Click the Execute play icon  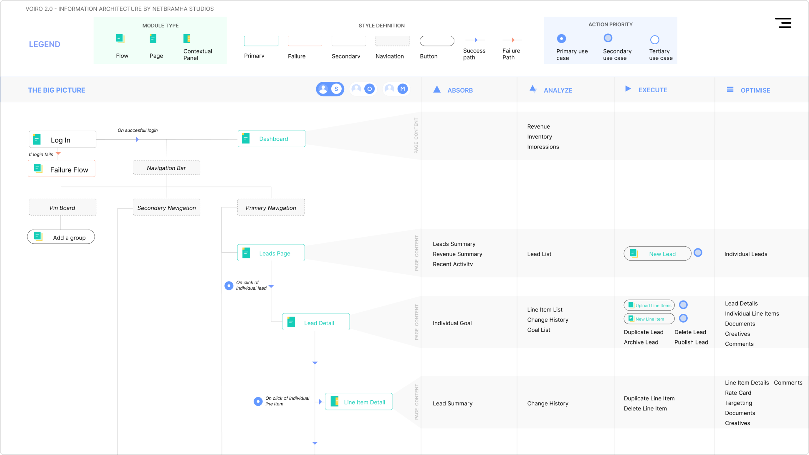[628, 89]
